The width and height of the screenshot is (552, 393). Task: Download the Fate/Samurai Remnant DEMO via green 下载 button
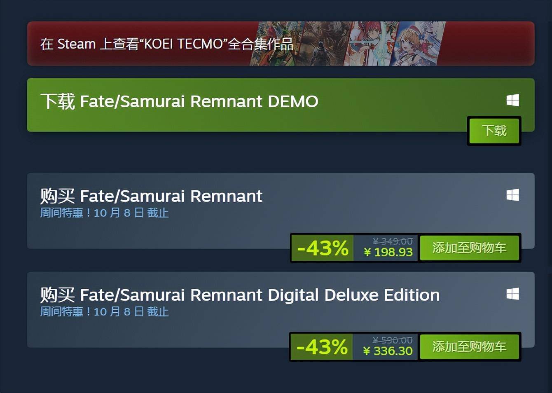click(494, 131)
